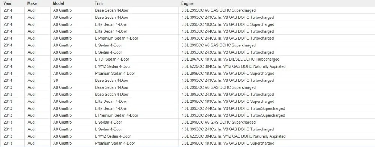Select the Trim column header
Image resolution: width=375 pixels, height=147 pixels.
[99, 3]
